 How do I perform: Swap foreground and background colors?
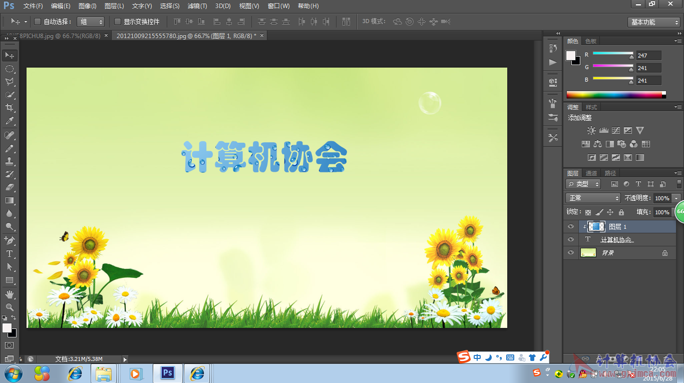(14, 317)
